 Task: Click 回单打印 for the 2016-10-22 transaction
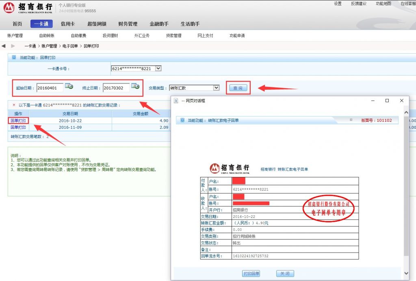18,121
